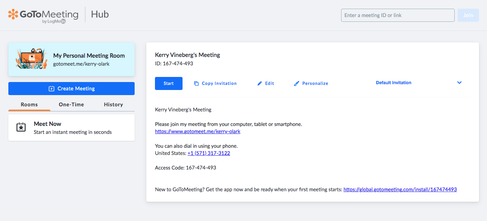The width and height of the screenshot is (487, 221).
Task: Click the +1 (571) 317-3122 phone link
Action: (x=209, y=153)
